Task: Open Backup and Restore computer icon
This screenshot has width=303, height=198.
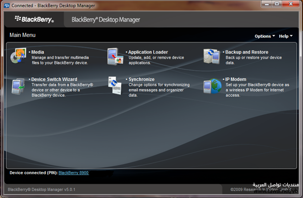Action: coord(212,56)
